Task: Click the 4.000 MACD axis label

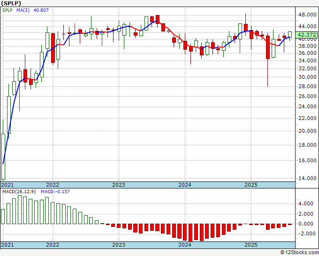Action: coord(306,204)
